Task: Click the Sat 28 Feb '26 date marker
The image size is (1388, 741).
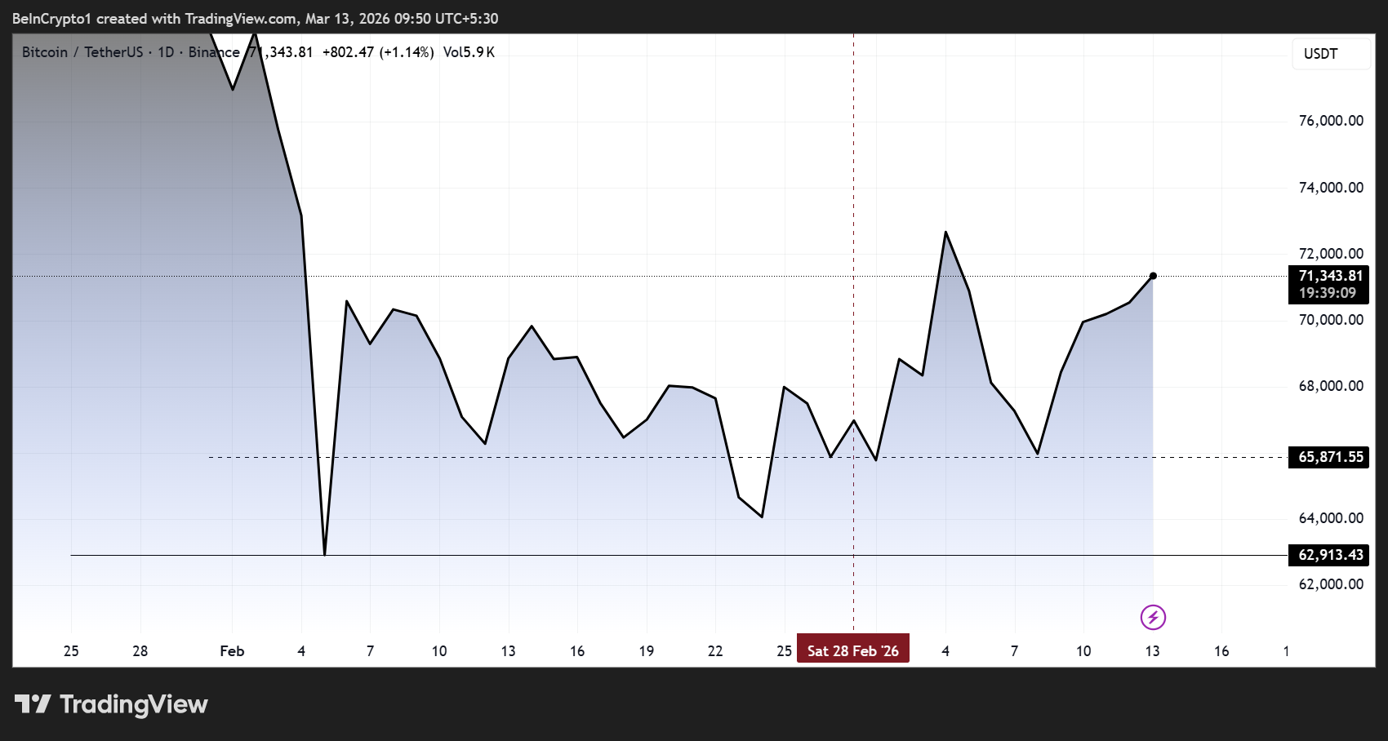Action: [x=853, y=650]
